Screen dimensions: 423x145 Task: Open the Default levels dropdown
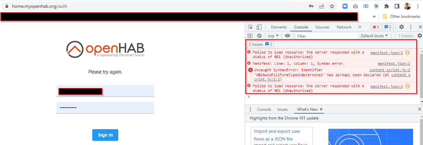pos(374,36)
